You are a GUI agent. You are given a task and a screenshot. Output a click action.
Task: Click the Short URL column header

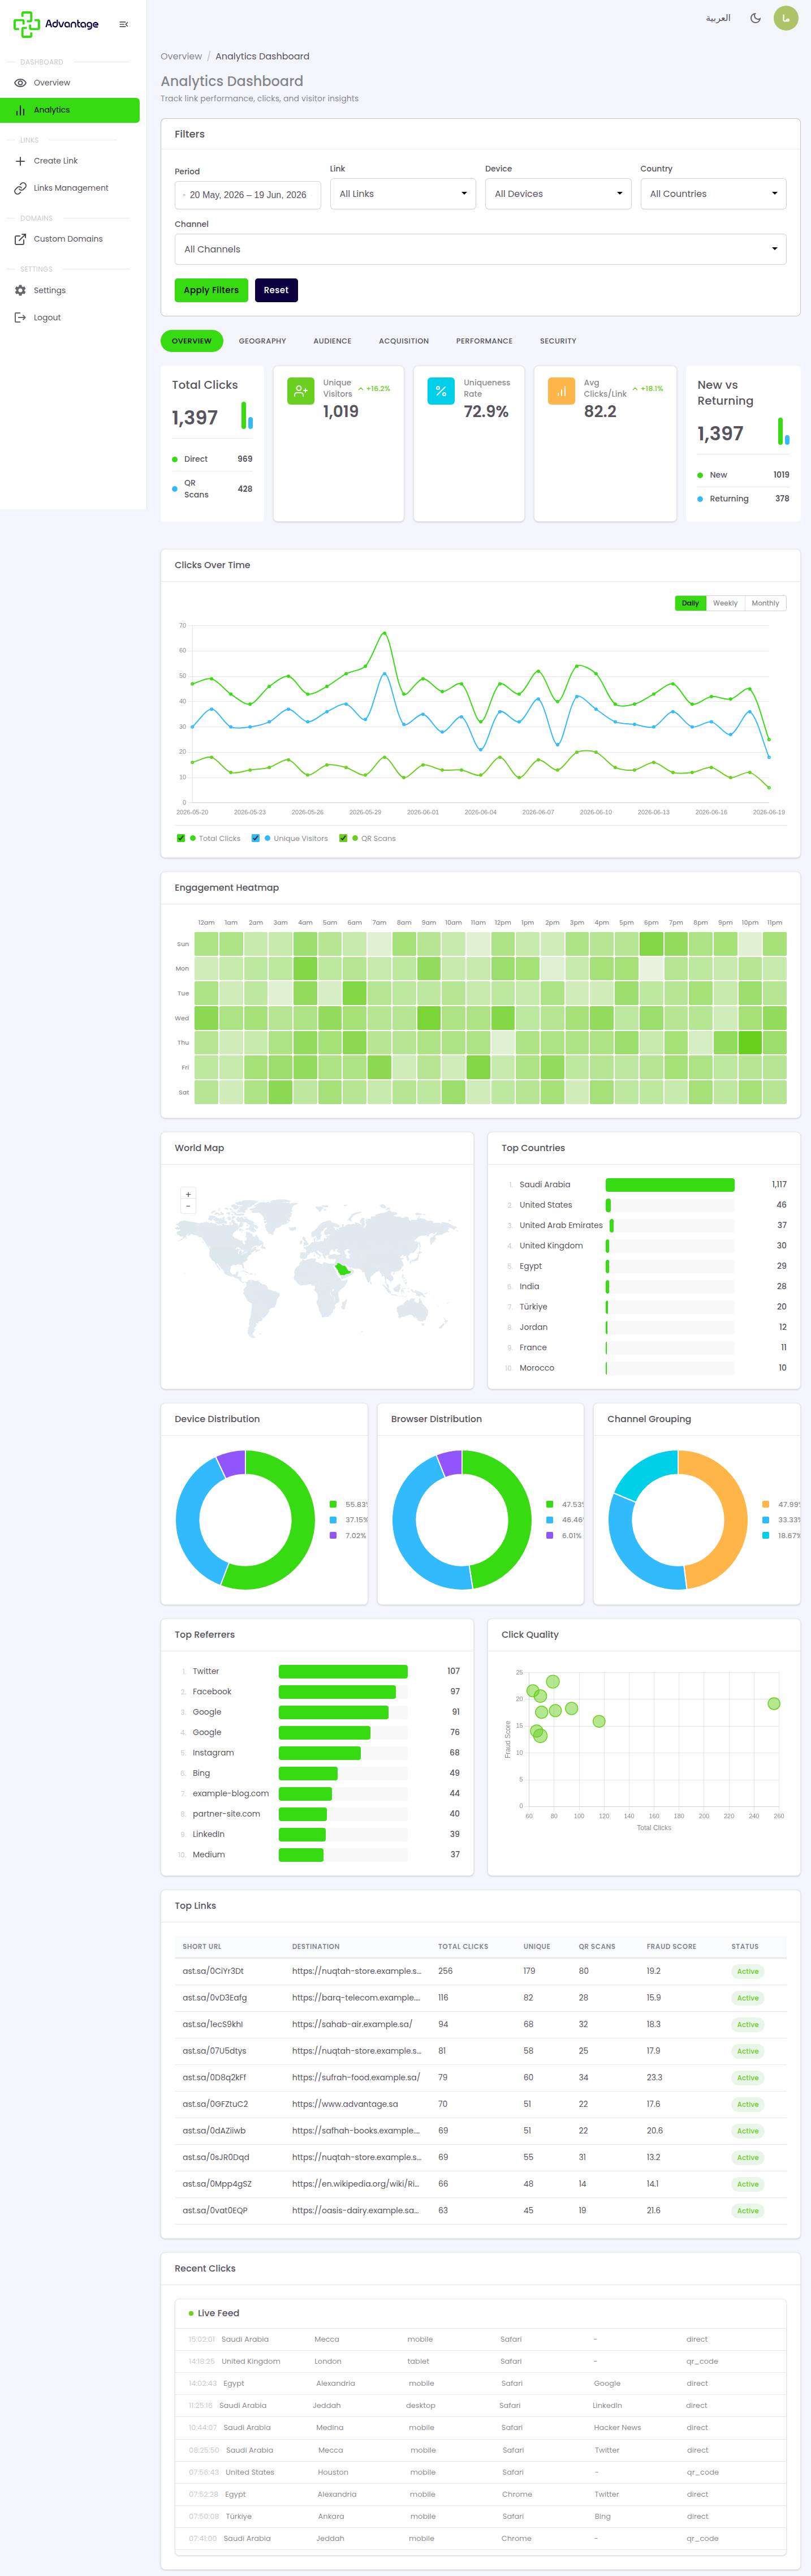point(202,1946)
